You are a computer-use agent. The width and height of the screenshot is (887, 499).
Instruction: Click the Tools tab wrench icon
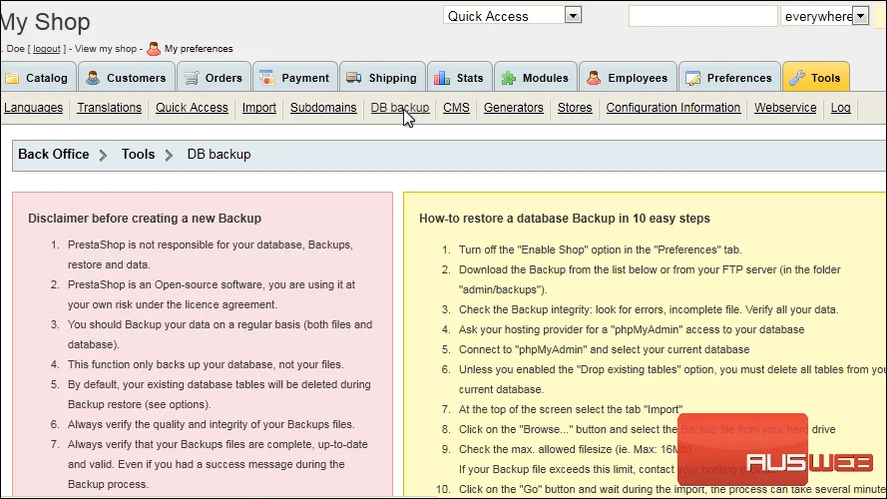pos(797,78)
